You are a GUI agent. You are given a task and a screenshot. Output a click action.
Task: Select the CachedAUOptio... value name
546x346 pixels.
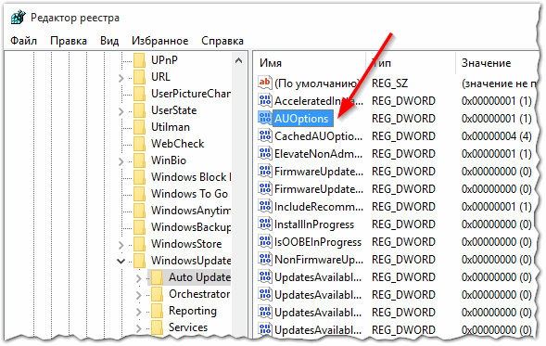pos(318,136)
